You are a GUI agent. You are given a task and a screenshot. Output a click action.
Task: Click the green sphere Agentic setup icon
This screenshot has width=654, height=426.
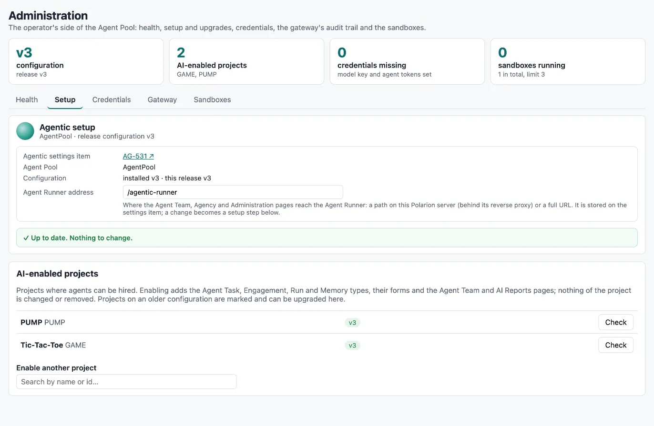pos(25,131)
